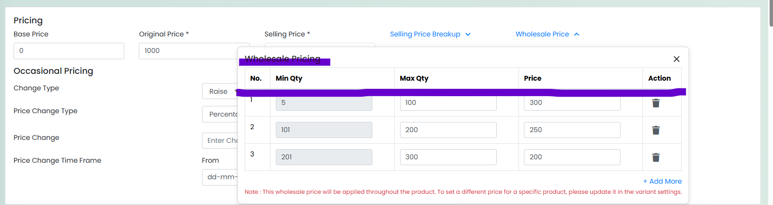Collapse the Wholesale Price section

[x=547, y=34]
